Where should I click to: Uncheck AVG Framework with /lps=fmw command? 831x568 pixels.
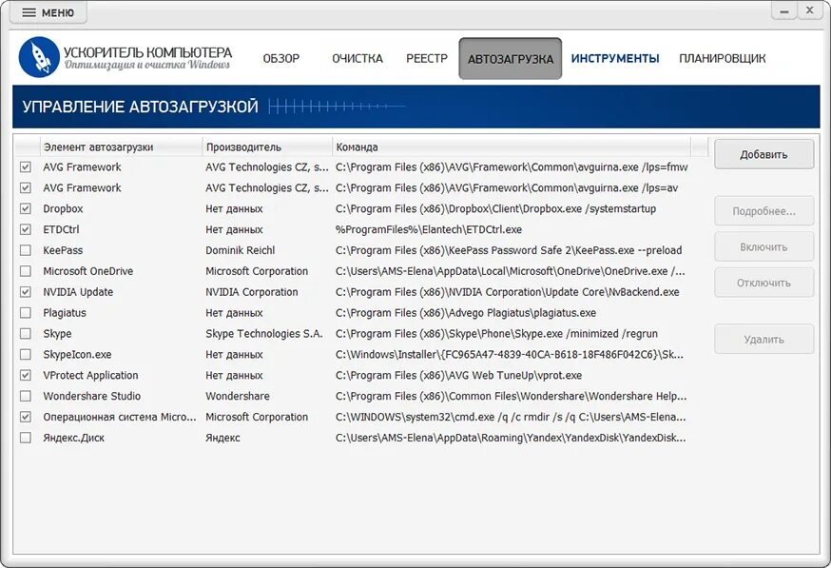(26, 167)
